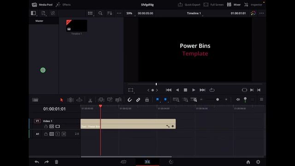
Task: Toggle the position lock icon
Action: (x=147, y=100)
